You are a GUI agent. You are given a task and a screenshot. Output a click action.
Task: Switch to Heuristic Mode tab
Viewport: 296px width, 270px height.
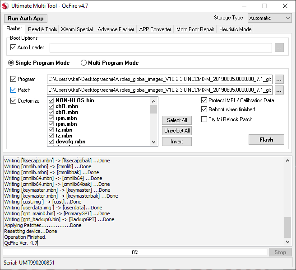tap(235, 29)
